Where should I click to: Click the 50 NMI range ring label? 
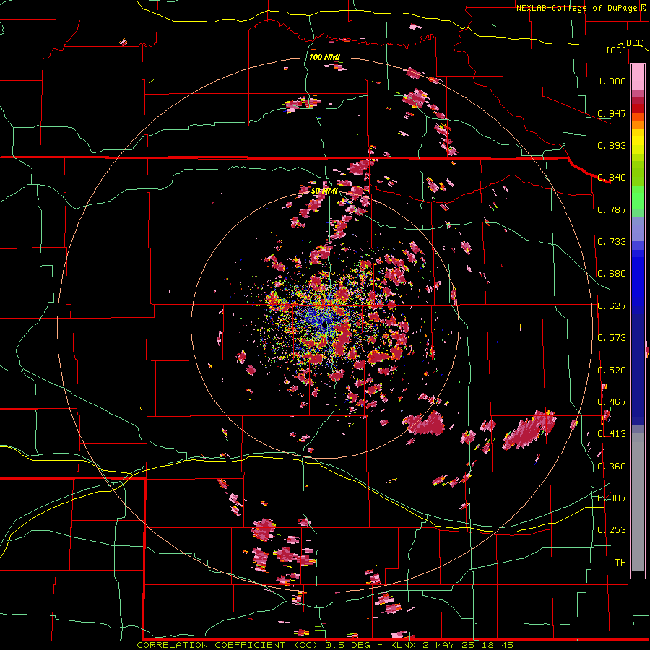(x=324, y=191)
